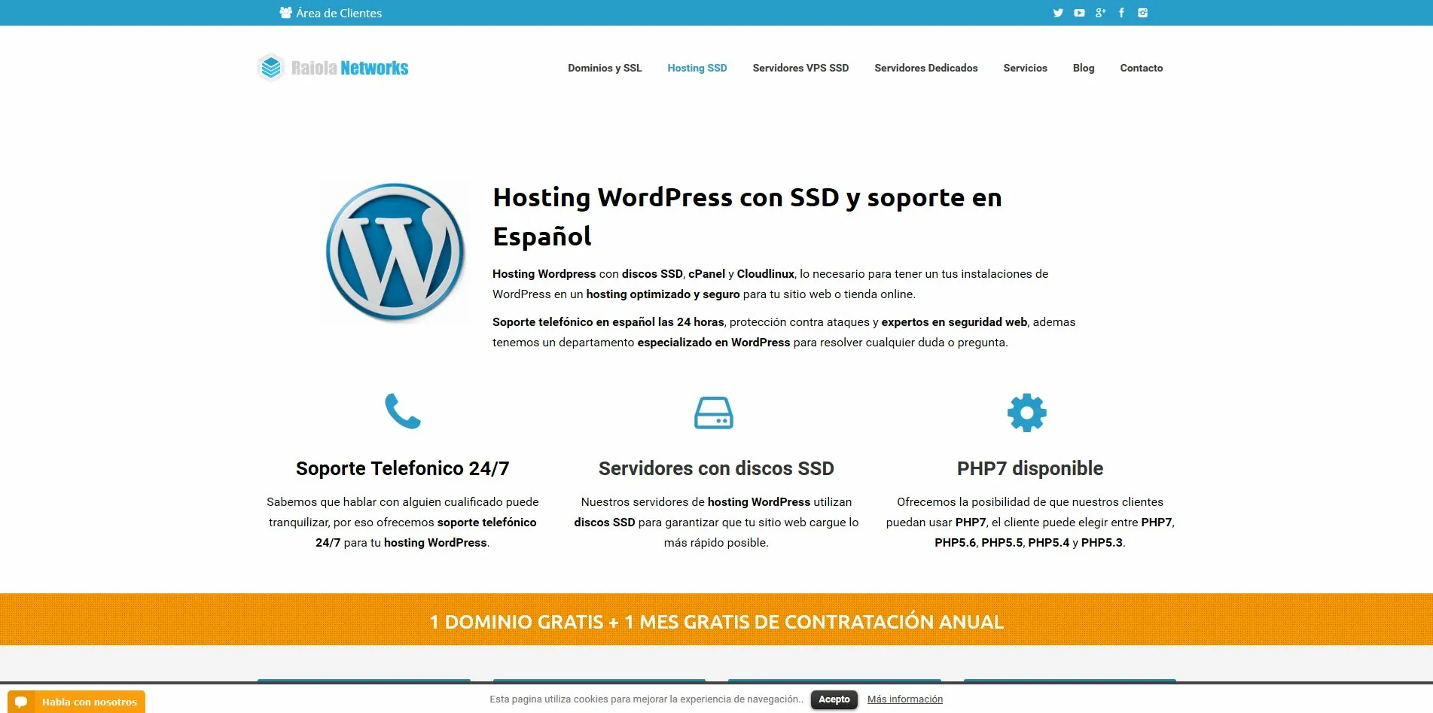1433x713 pixels.
Task: Go to Servidores Dedicados page
Action: (925, 68)
